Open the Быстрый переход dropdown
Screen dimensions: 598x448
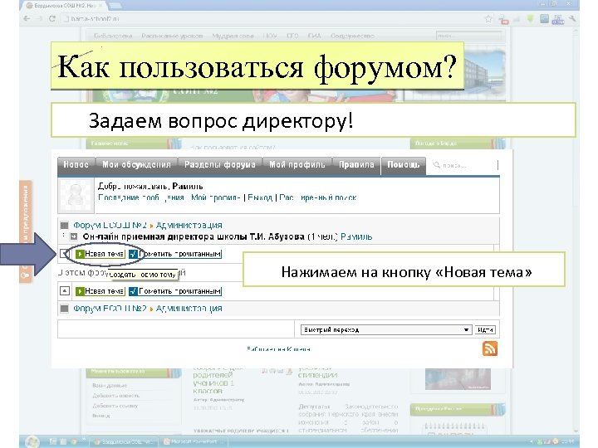click(x=386, y=329)
